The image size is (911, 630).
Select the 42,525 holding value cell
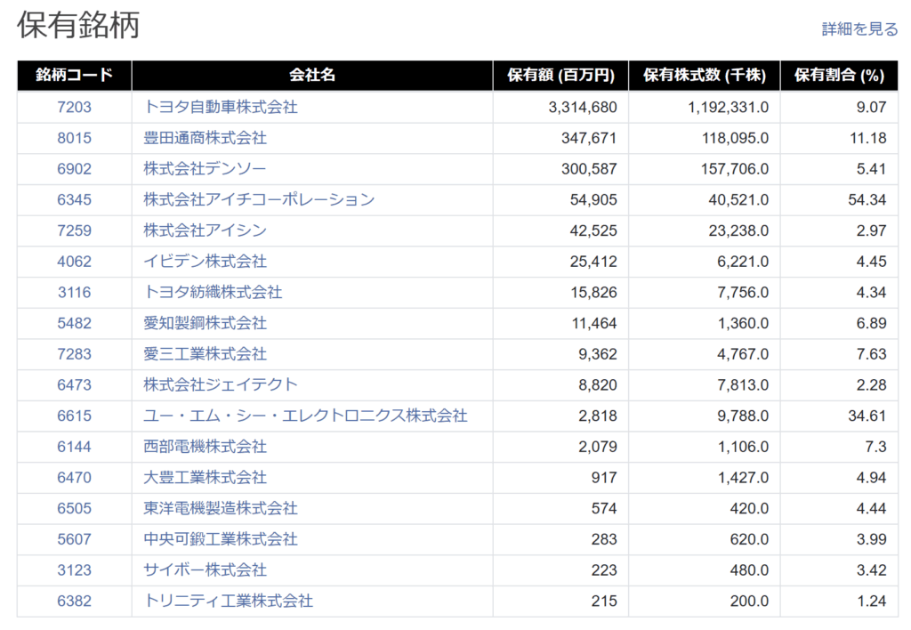pyautogui.click(x=560, y=230)
